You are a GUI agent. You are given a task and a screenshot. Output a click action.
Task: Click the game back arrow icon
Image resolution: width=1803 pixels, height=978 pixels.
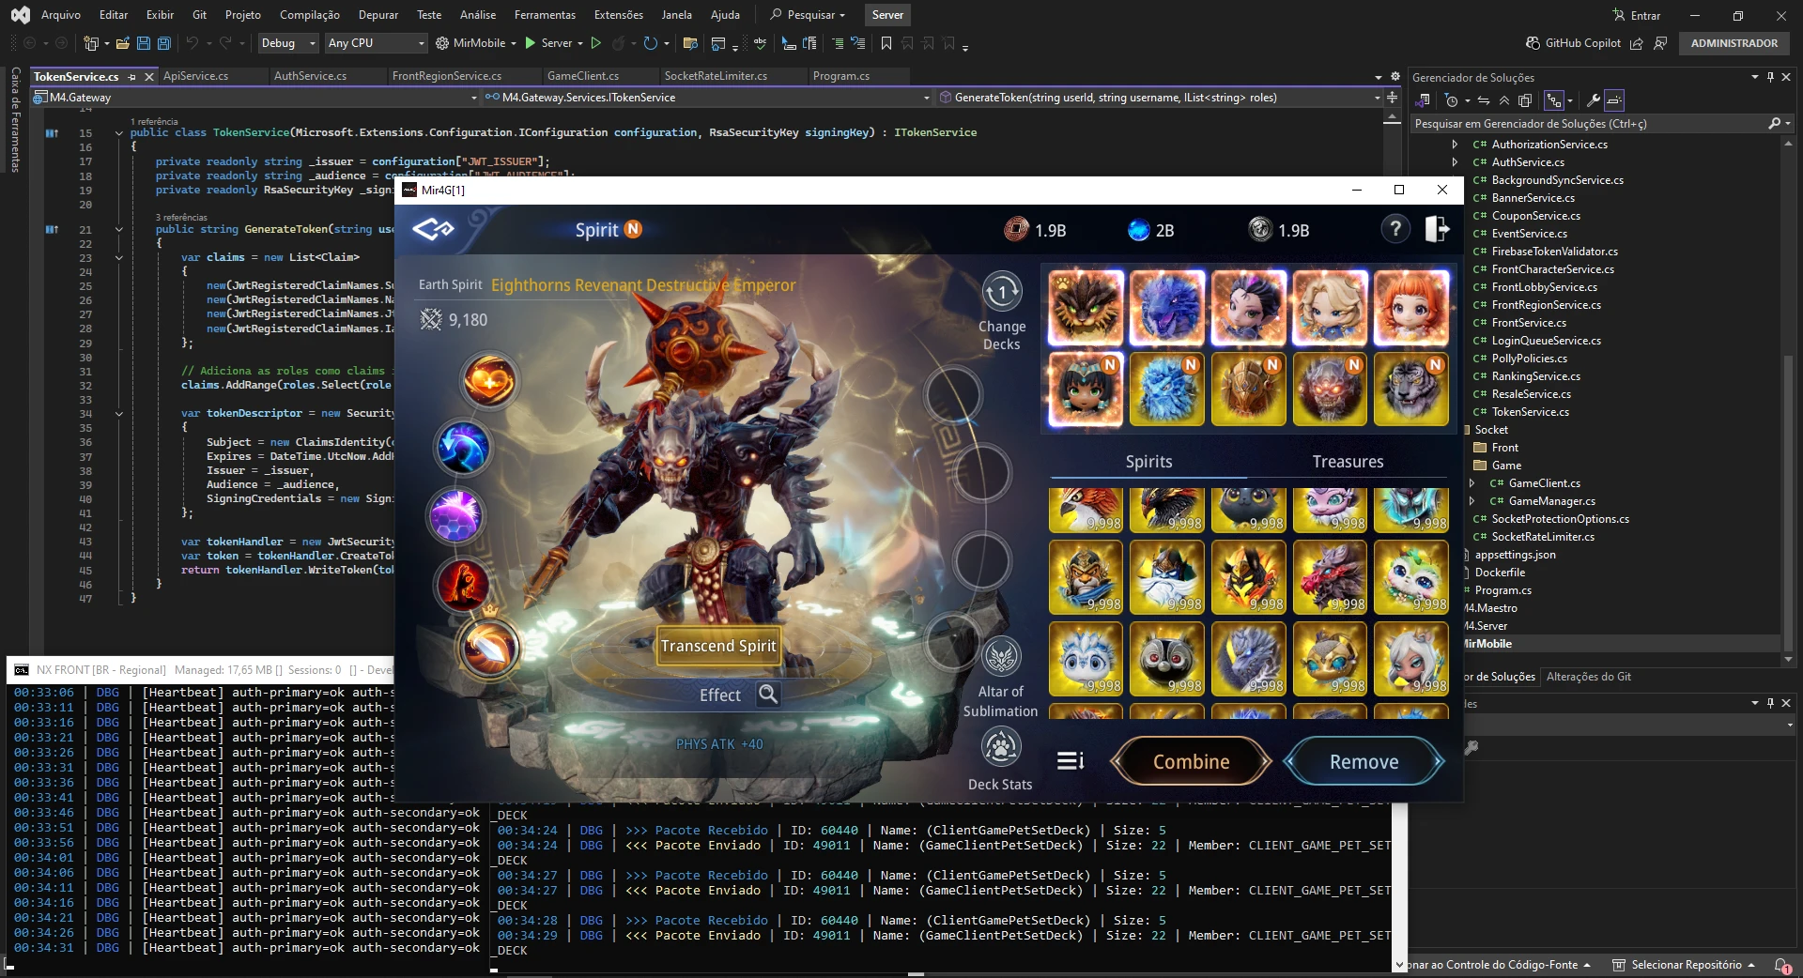[434, 229]
